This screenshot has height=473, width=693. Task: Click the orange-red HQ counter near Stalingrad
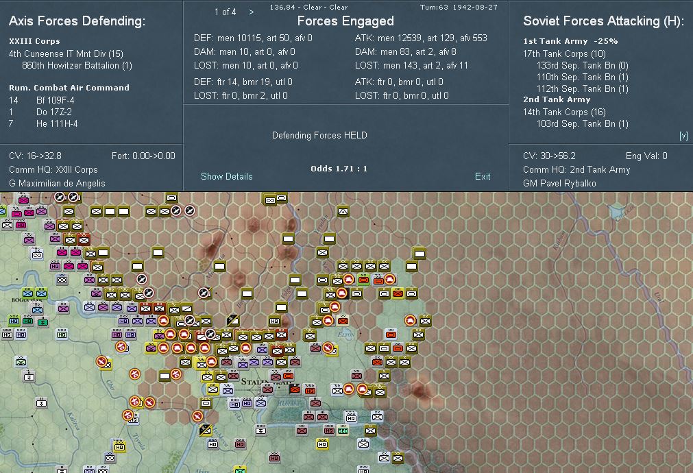click(310, 390)
